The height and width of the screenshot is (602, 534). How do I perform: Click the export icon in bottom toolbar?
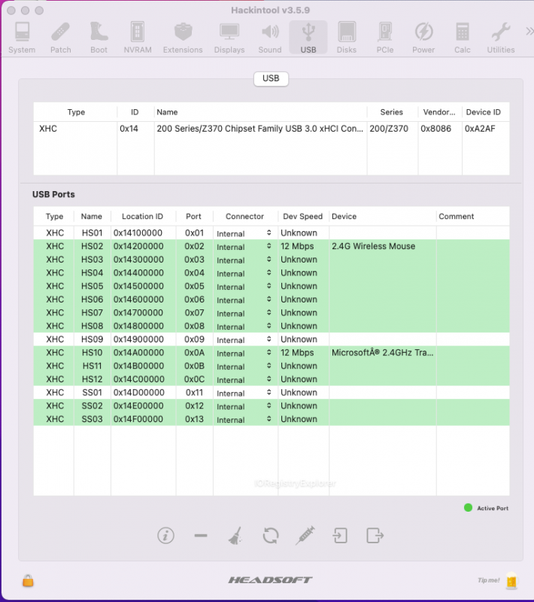tap(375, 535)
